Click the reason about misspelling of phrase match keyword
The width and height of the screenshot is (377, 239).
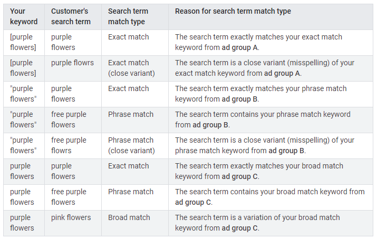(264, 145)
